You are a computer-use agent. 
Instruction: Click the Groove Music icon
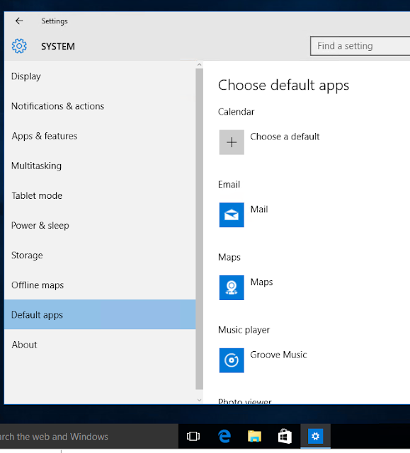232,360
